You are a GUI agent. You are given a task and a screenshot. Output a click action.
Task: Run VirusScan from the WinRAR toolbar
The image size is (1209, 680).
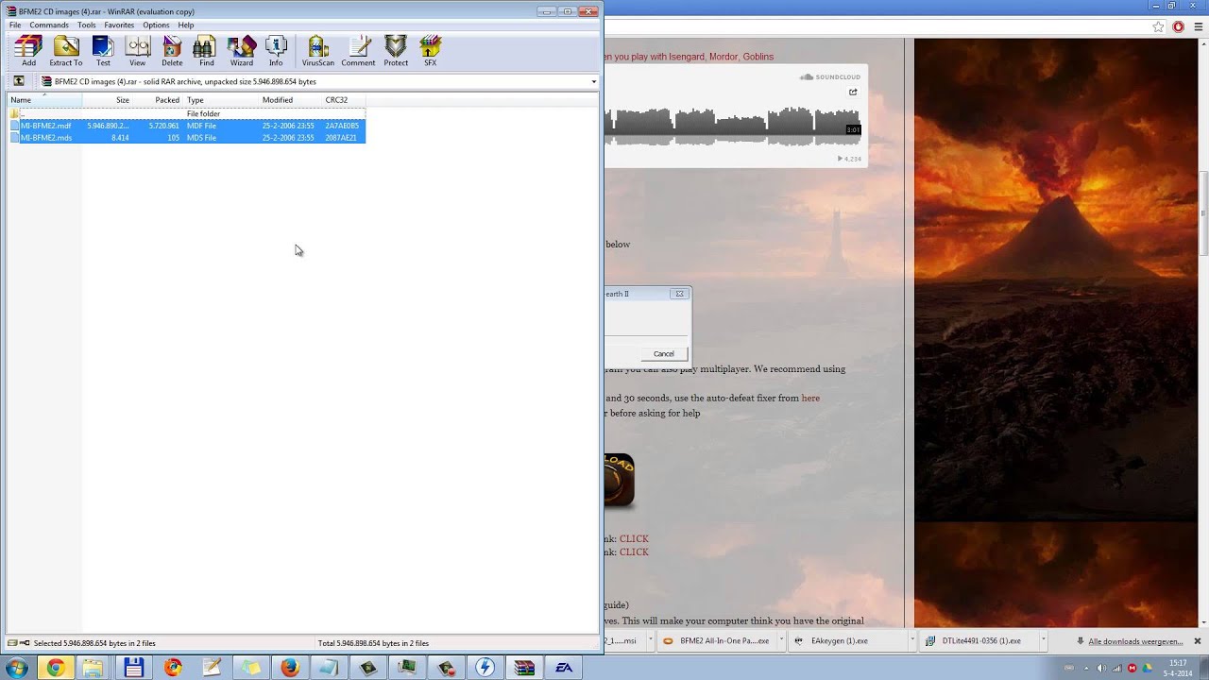point(318,51)
